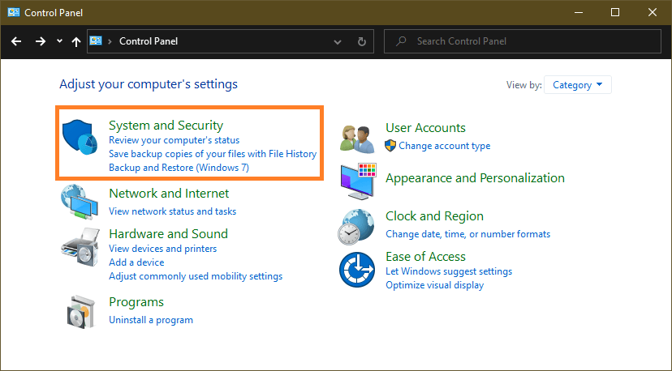Click the Clock and Region globe icon
Viewport: 672px width, 371px height.
357,226
